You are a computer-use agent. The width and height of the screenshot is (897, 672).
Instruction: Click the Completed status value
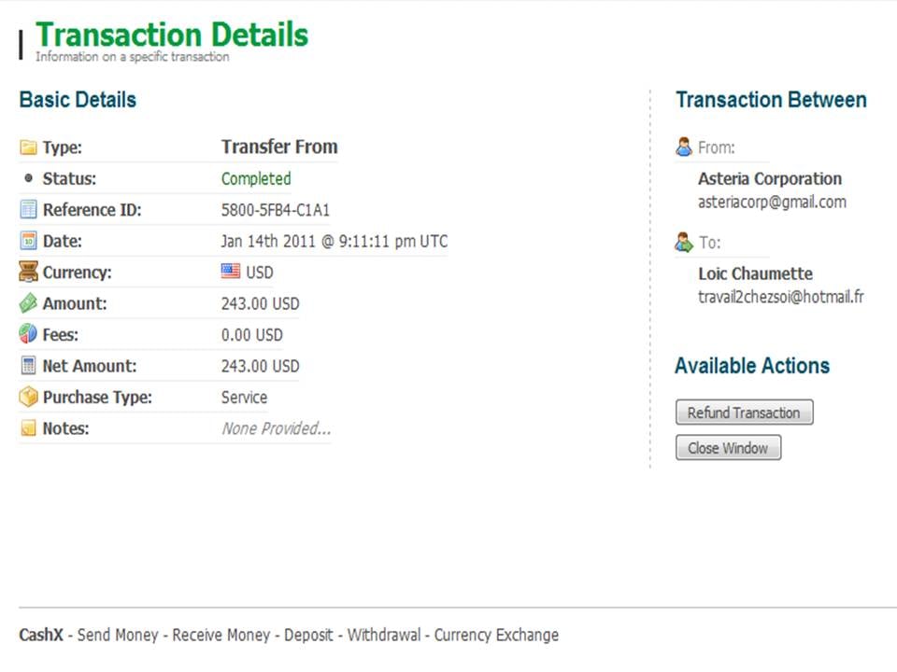pos(256,179)
